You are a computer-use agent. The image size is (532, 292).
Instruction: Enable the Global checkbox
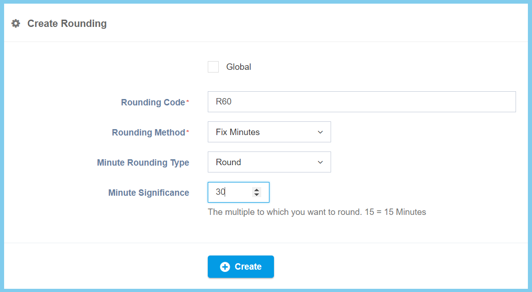click(213, 67)
